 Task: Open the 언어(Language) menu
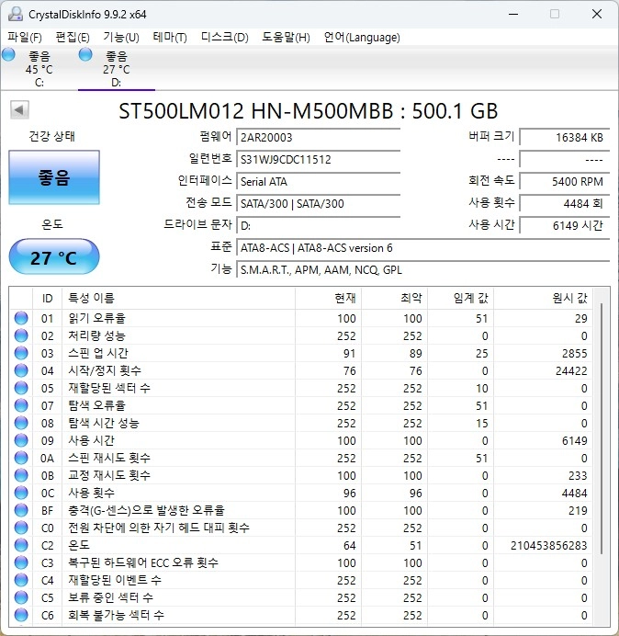point(362,38)
